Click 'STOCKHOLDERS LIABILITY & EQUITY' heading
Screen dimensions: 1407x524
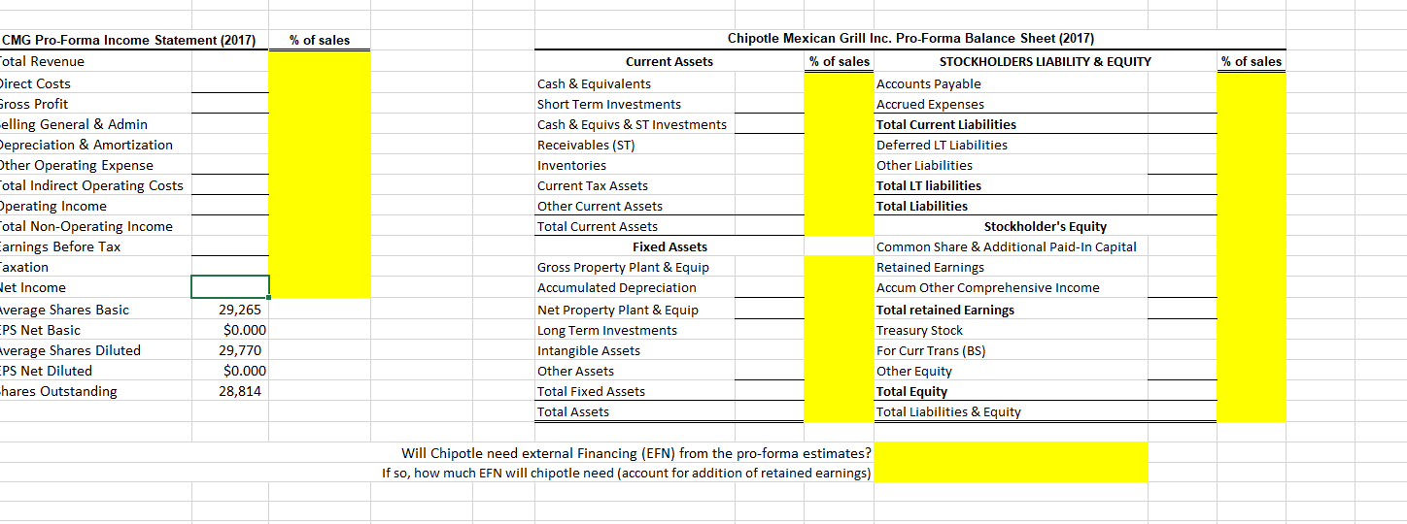1046,61
